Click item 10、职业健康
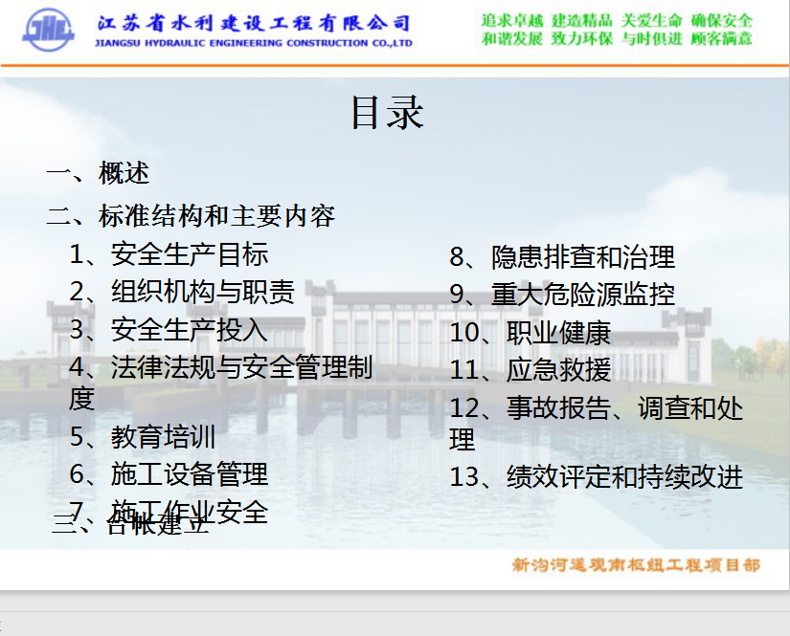This screenshot has width=790, height=636. (530, 333)
